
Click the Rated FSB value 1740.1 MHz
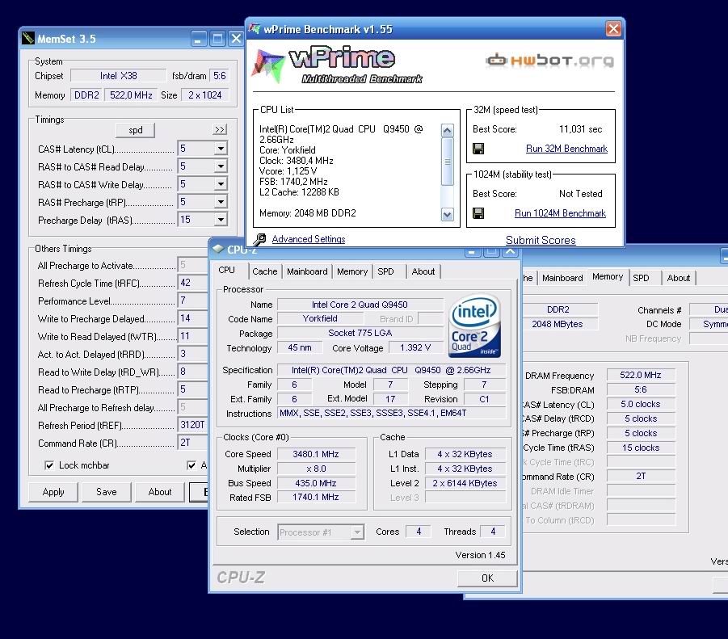coord(316,497)
